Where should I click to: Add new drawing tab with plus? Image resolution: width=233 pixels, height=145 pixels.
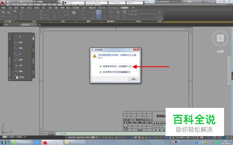(x=39, y=25)
